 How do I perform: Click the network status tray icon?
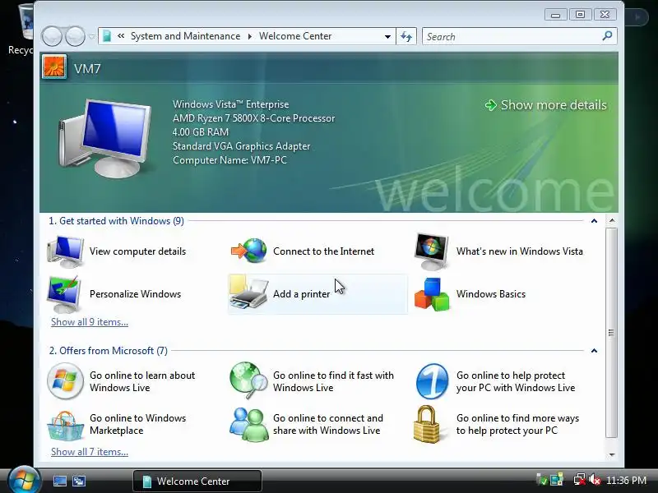click(580, 480)
